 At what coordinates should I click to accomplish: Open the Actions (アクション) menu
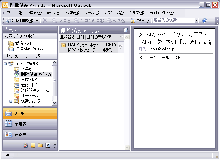[x=114, y=13]
